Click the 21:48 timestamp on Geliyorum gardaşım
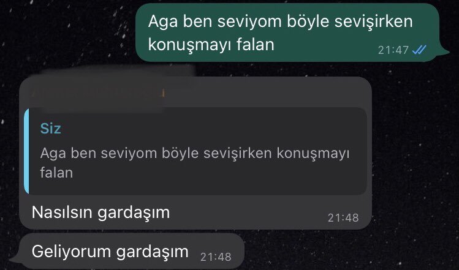 tap(216, 257)
